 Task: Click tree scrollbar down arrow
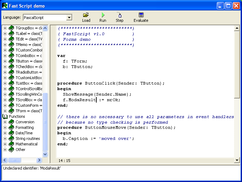(x=45, y=154)
